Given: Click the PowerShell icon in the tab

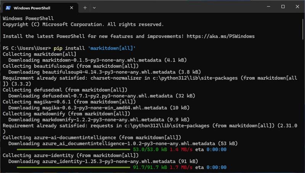Looking at the screenshot, I should click(8, 7).
